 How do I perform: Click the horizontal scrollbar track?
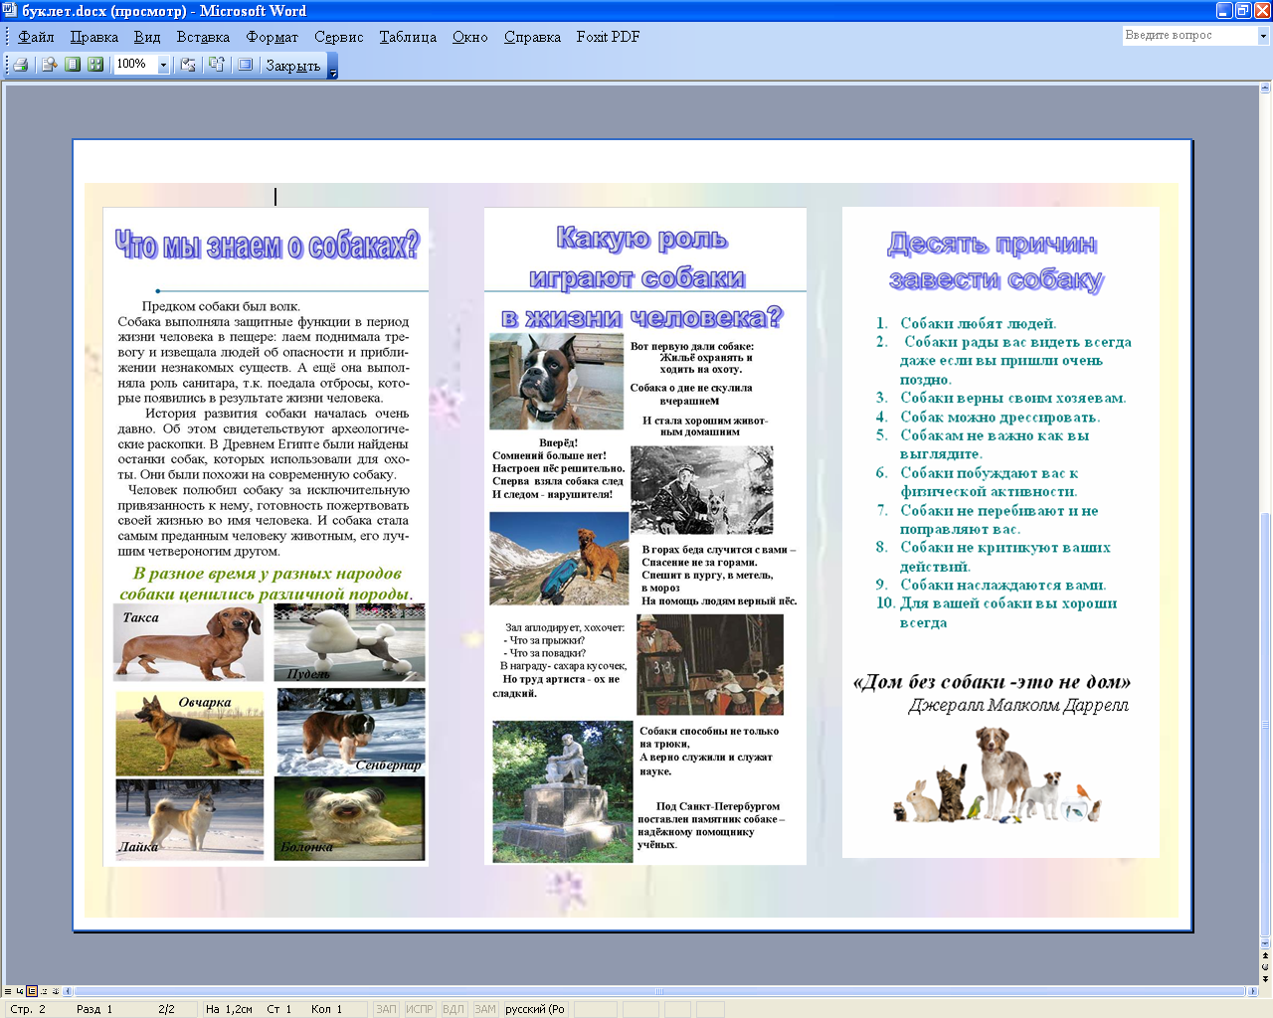tap(659, 991)
